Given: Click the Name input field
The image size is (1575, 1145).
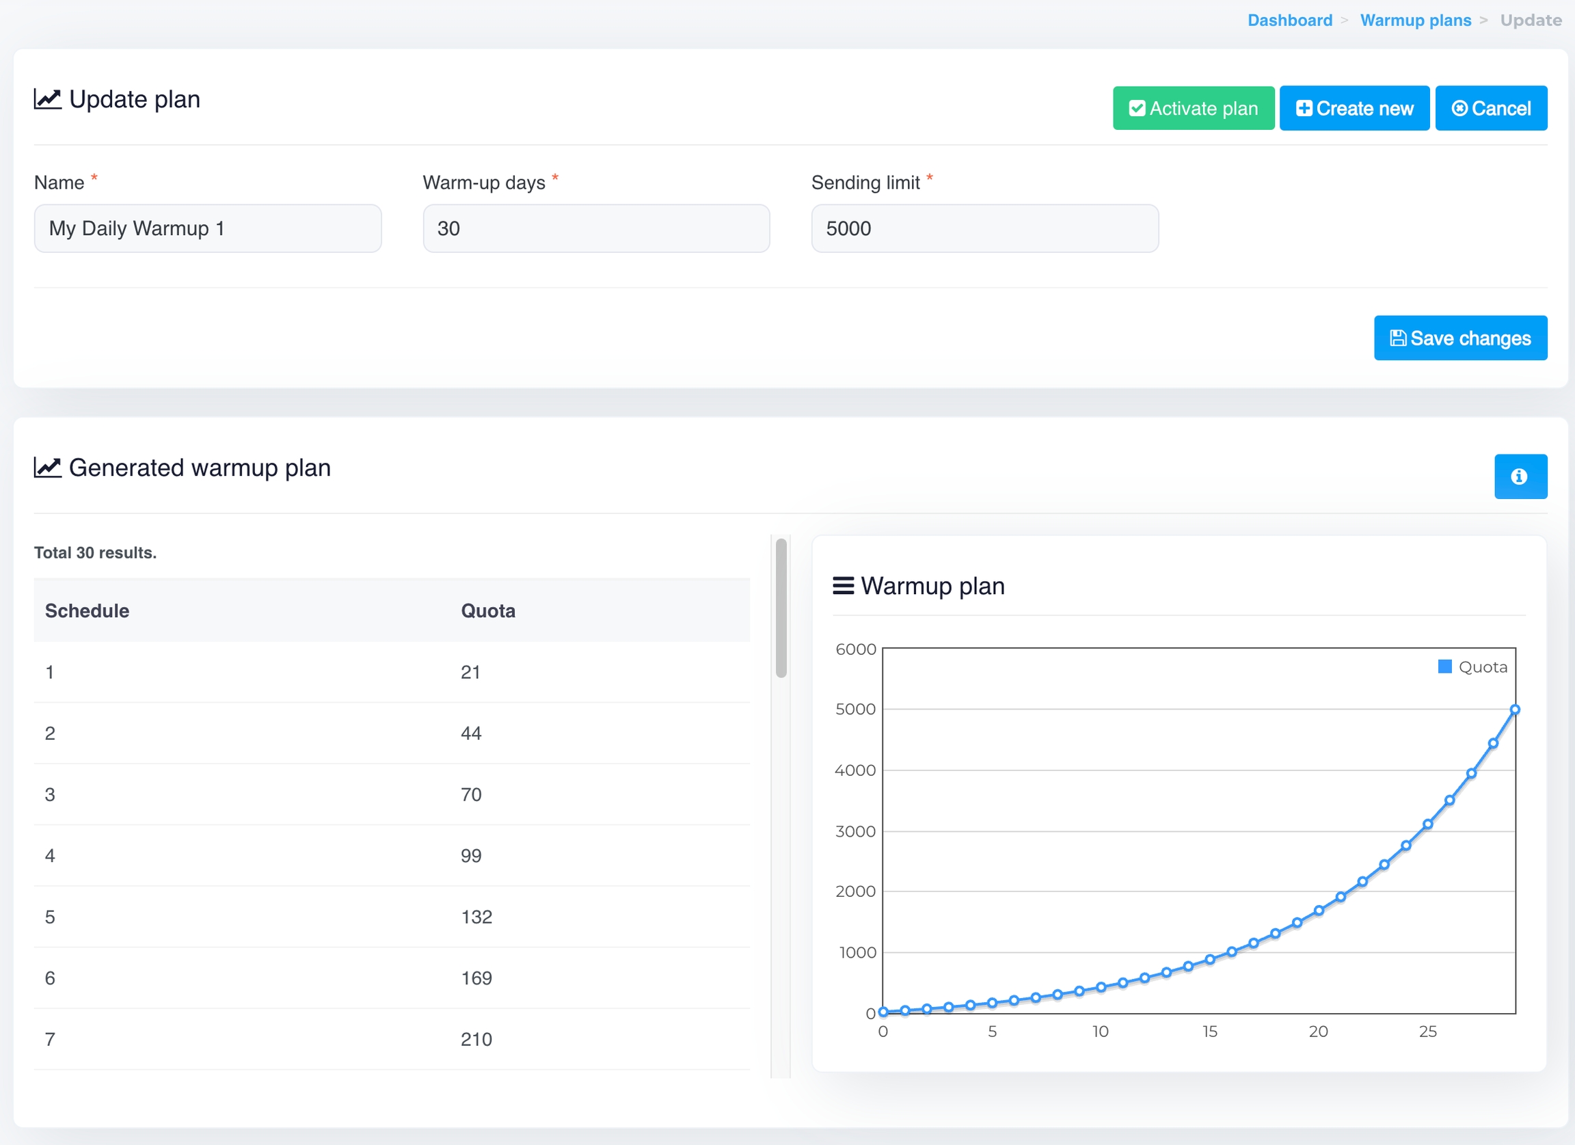Looking at the screenshot, I should [208, 228].
